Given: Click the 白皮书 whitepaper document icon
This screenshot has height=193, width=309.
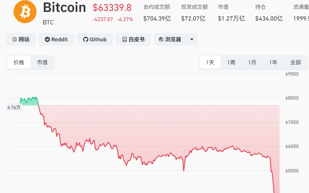Looking at the screenshot, I should [124, 39].
